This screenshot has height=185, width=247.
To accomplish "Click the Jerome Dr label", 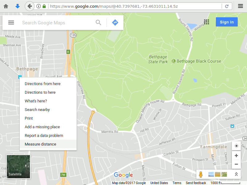I will [157, 114].
